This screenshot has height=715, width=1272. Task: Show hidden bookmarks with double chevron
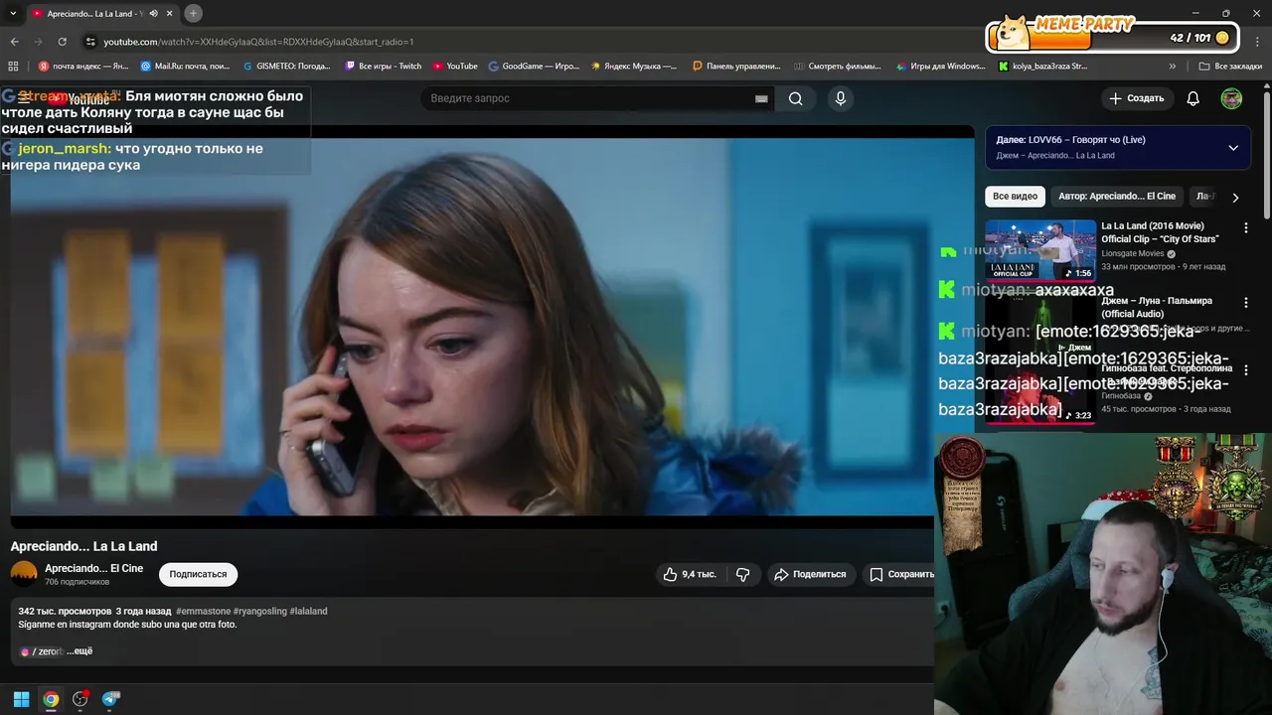[1173, 67]
